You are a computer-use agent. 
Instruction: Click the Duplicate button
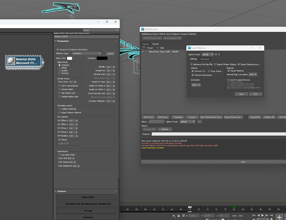pyautogui.click(x=178, y=117)
